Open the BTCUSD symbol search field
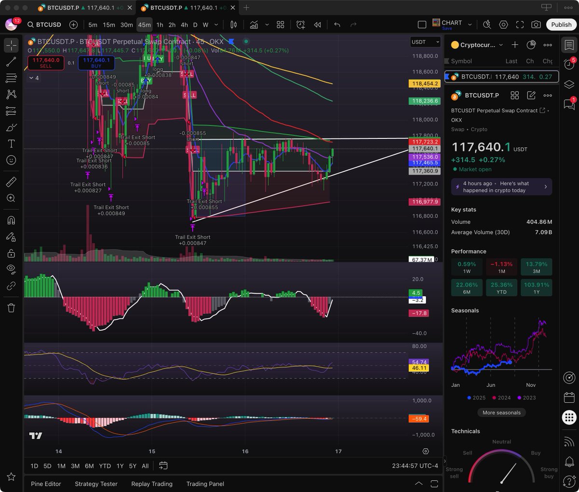Image resolution: width=579 pixels, height=492 pixels. (x=44, y=25)
